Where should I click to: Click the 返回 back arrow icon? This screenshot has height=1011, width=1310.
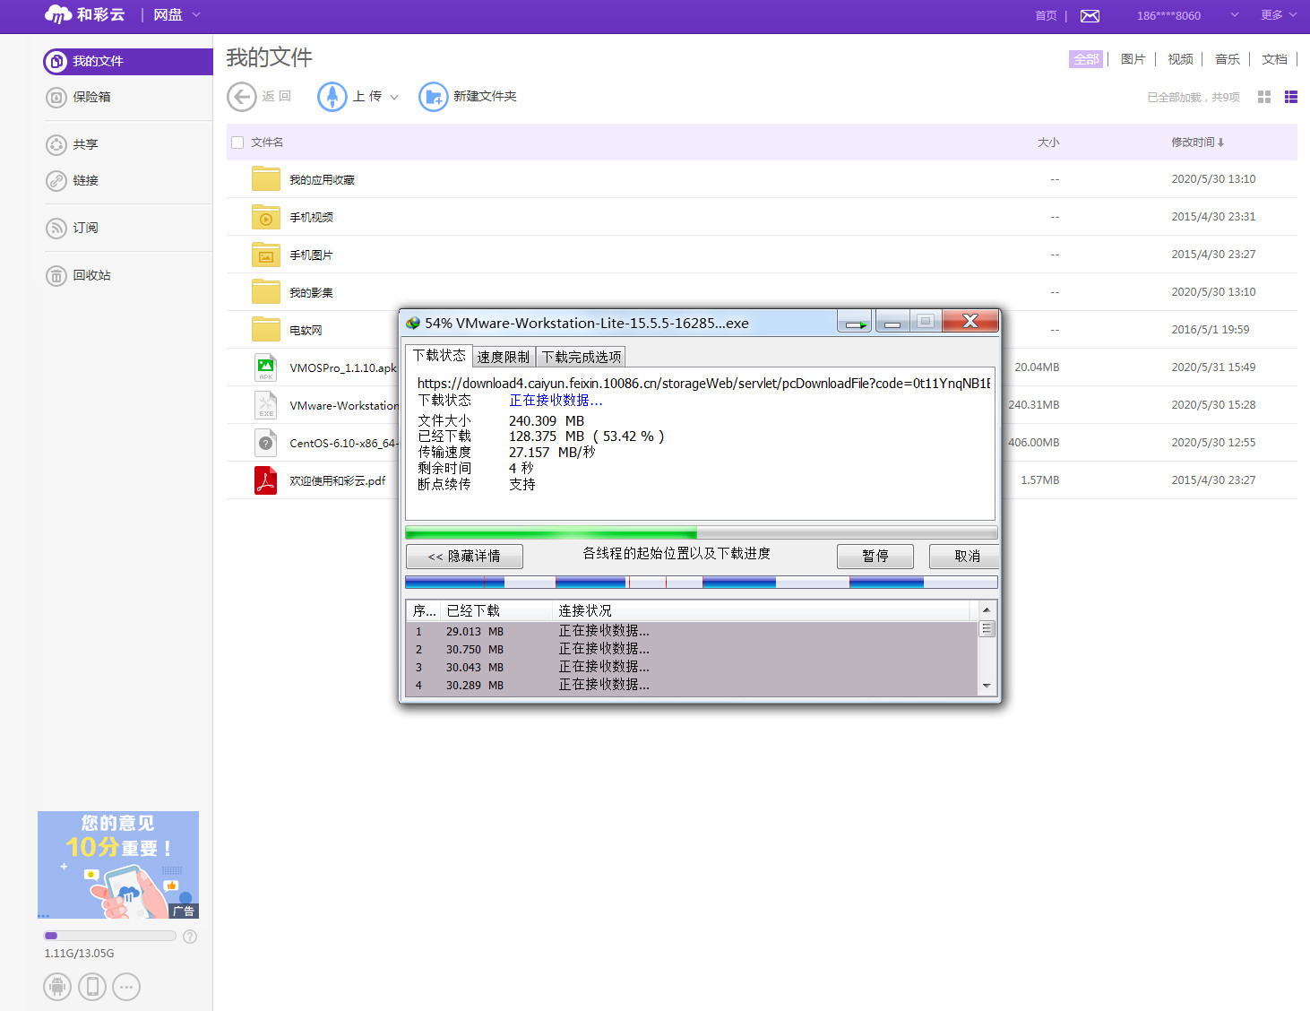pos(242,97)
